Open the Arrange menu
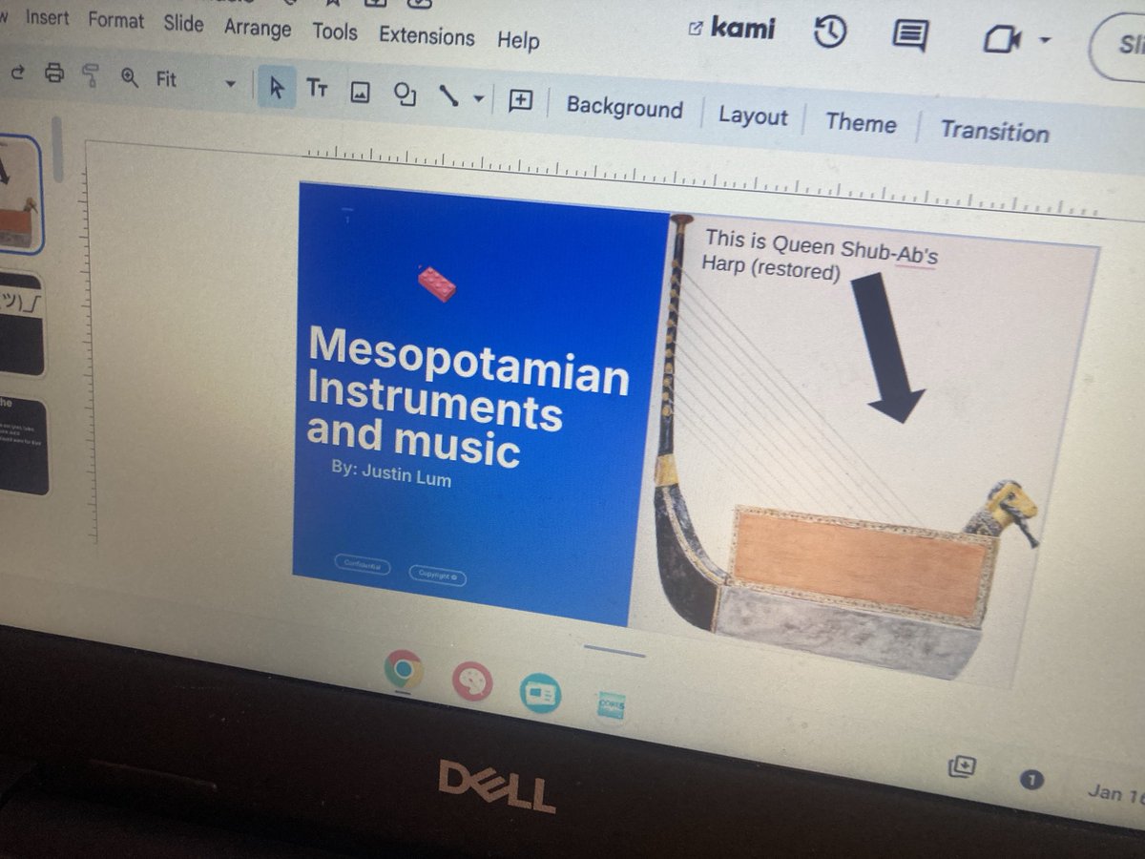Screen dimensions: 1145x859 point(257,28)
